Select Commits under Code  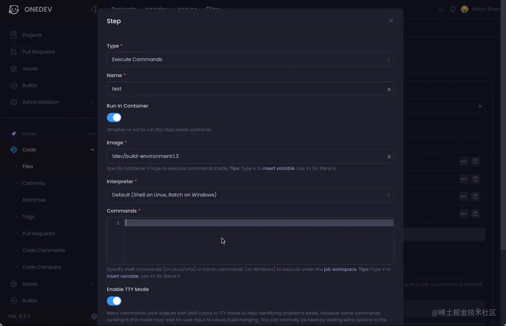34,183
